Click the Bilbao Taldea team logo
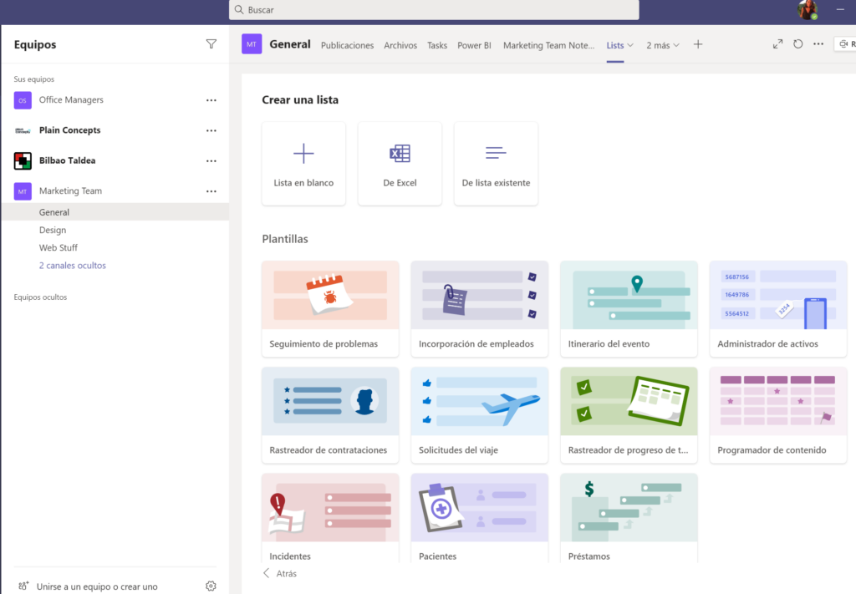This screenshot has height=594, width=856. point(23,161)
